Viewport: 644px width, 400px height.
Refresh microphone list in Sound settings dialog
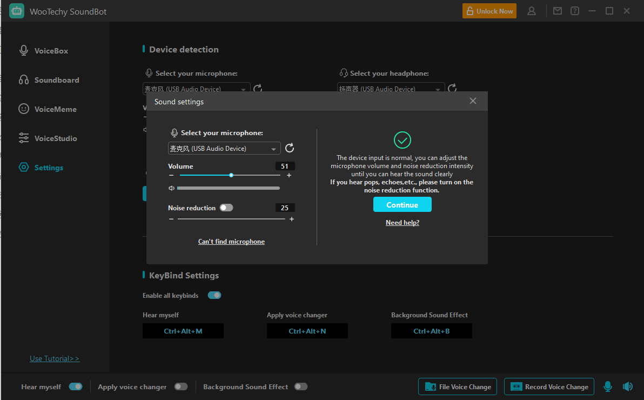pos(290,148)
